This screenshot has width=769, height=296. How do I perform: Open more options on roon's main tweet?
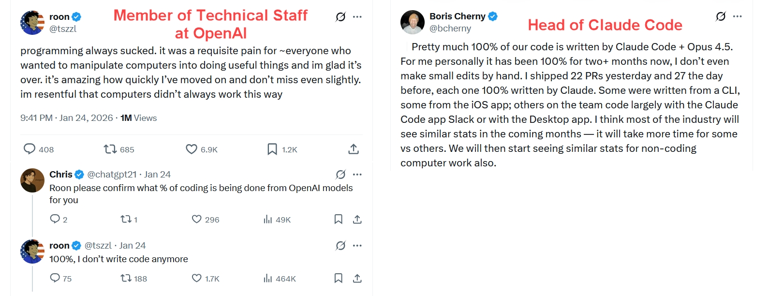point(357,17)
